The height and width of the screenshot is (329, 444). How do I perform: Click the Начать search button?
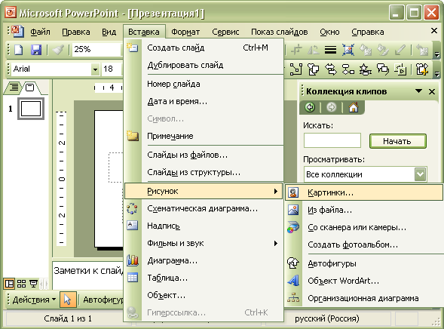(x=397, y=141)
